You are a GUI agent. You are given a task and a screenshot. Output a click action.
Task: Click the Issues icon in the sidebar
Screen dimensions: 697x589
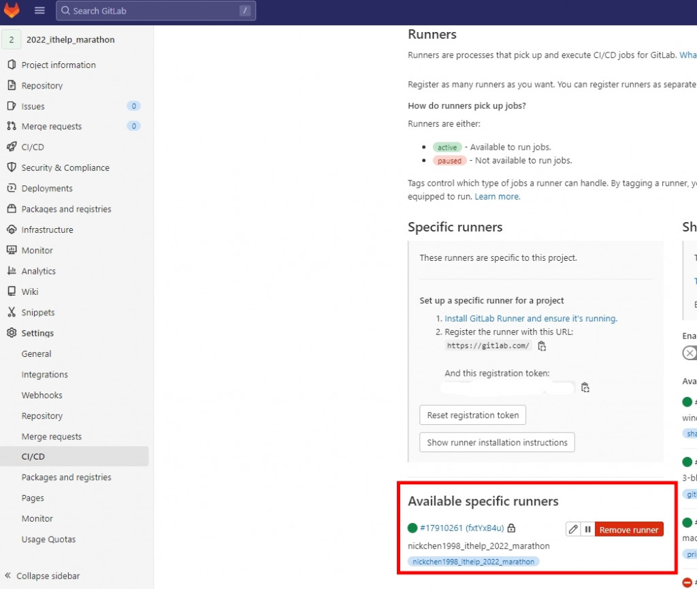point(12,106)
